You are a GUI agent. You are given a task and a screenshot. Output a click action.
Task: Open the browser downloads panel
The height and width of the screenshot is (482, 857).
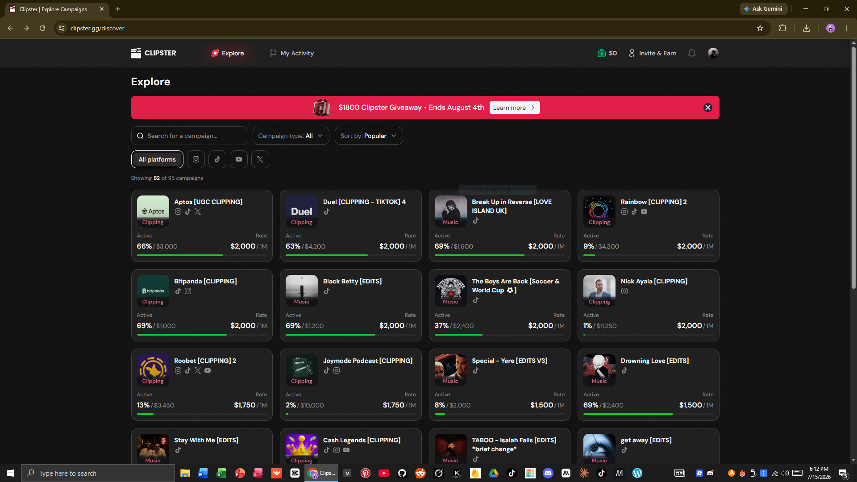pyautogui.click(x=807, y=28)
